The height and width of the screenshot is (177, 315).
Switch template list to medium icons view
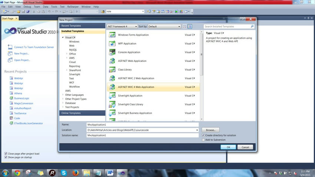(x=190, y=27)
